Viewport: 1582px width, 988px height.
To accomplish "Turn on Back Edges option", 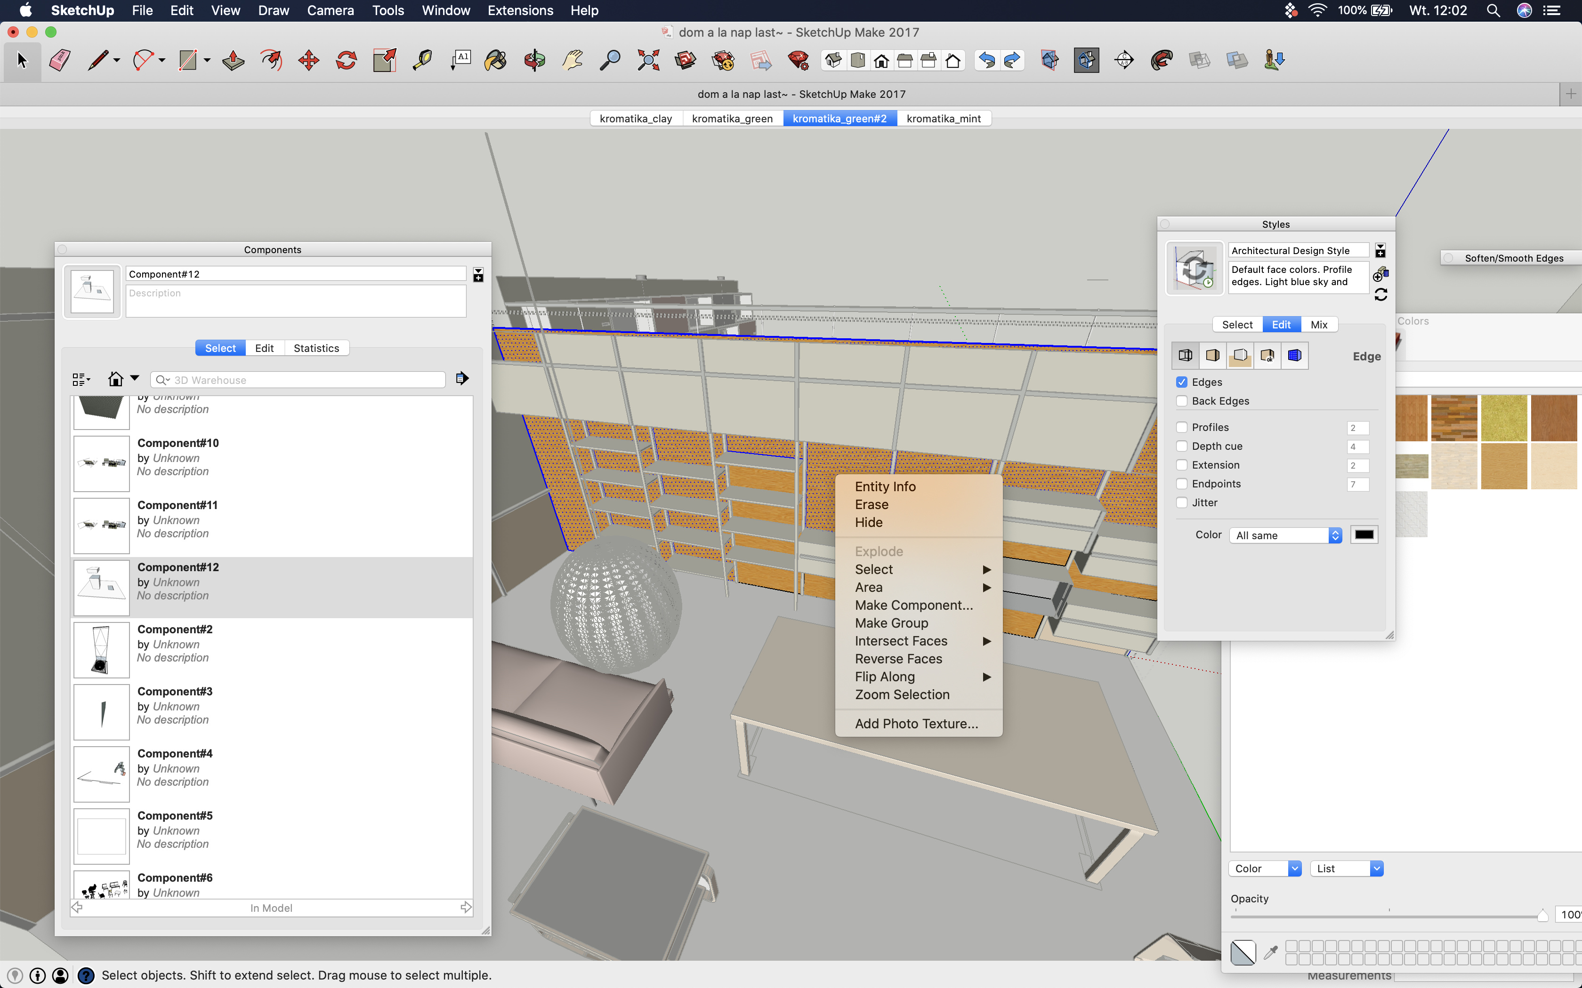I will [x=1182, y=401].
